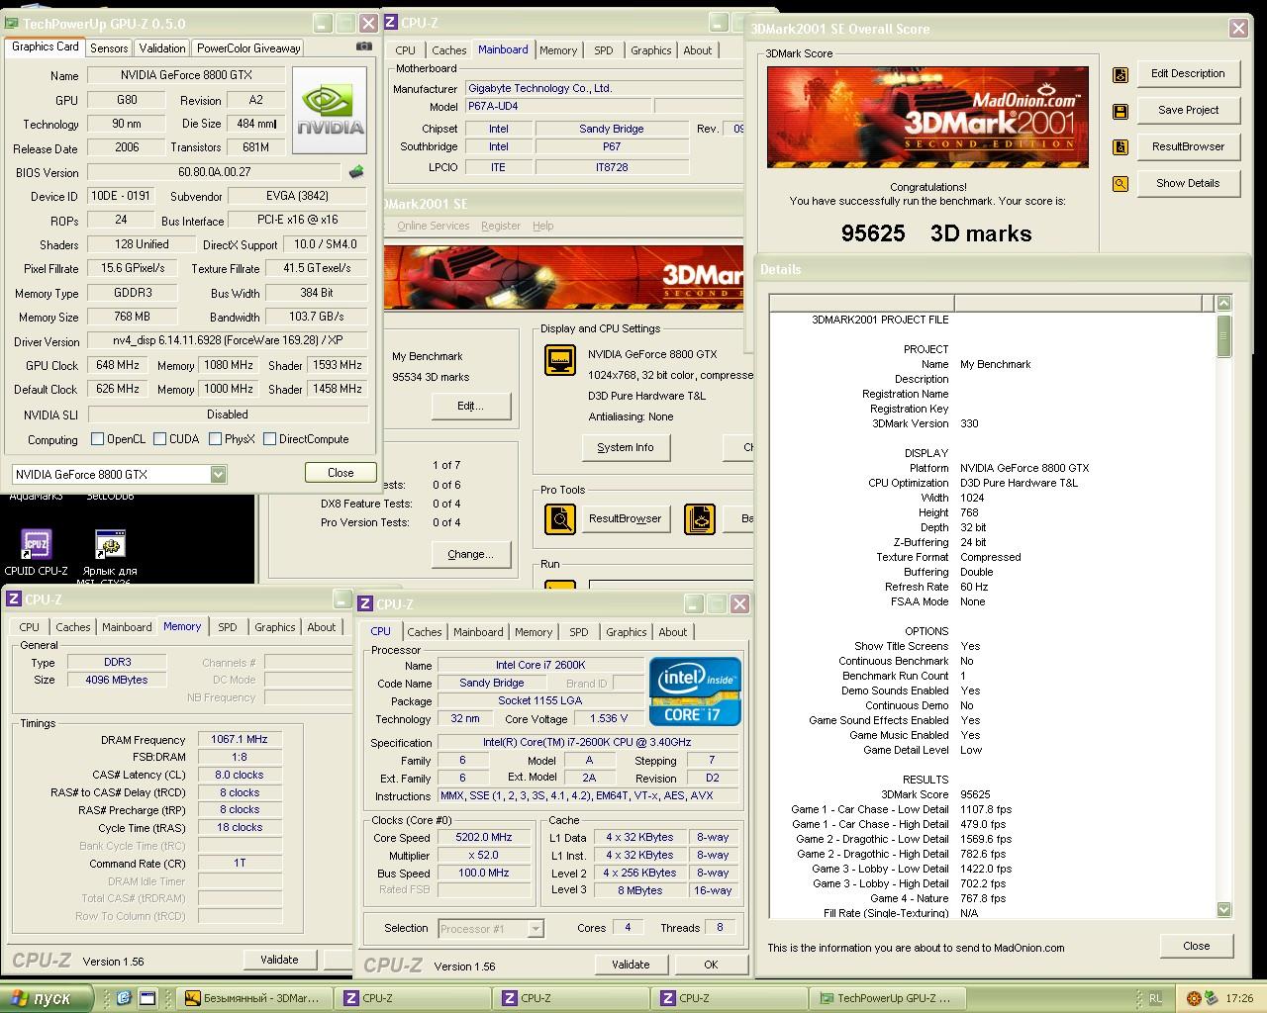Click the batch run icon in Pro Tools
The image size is (1267, 1013).
tap(699, 518)
